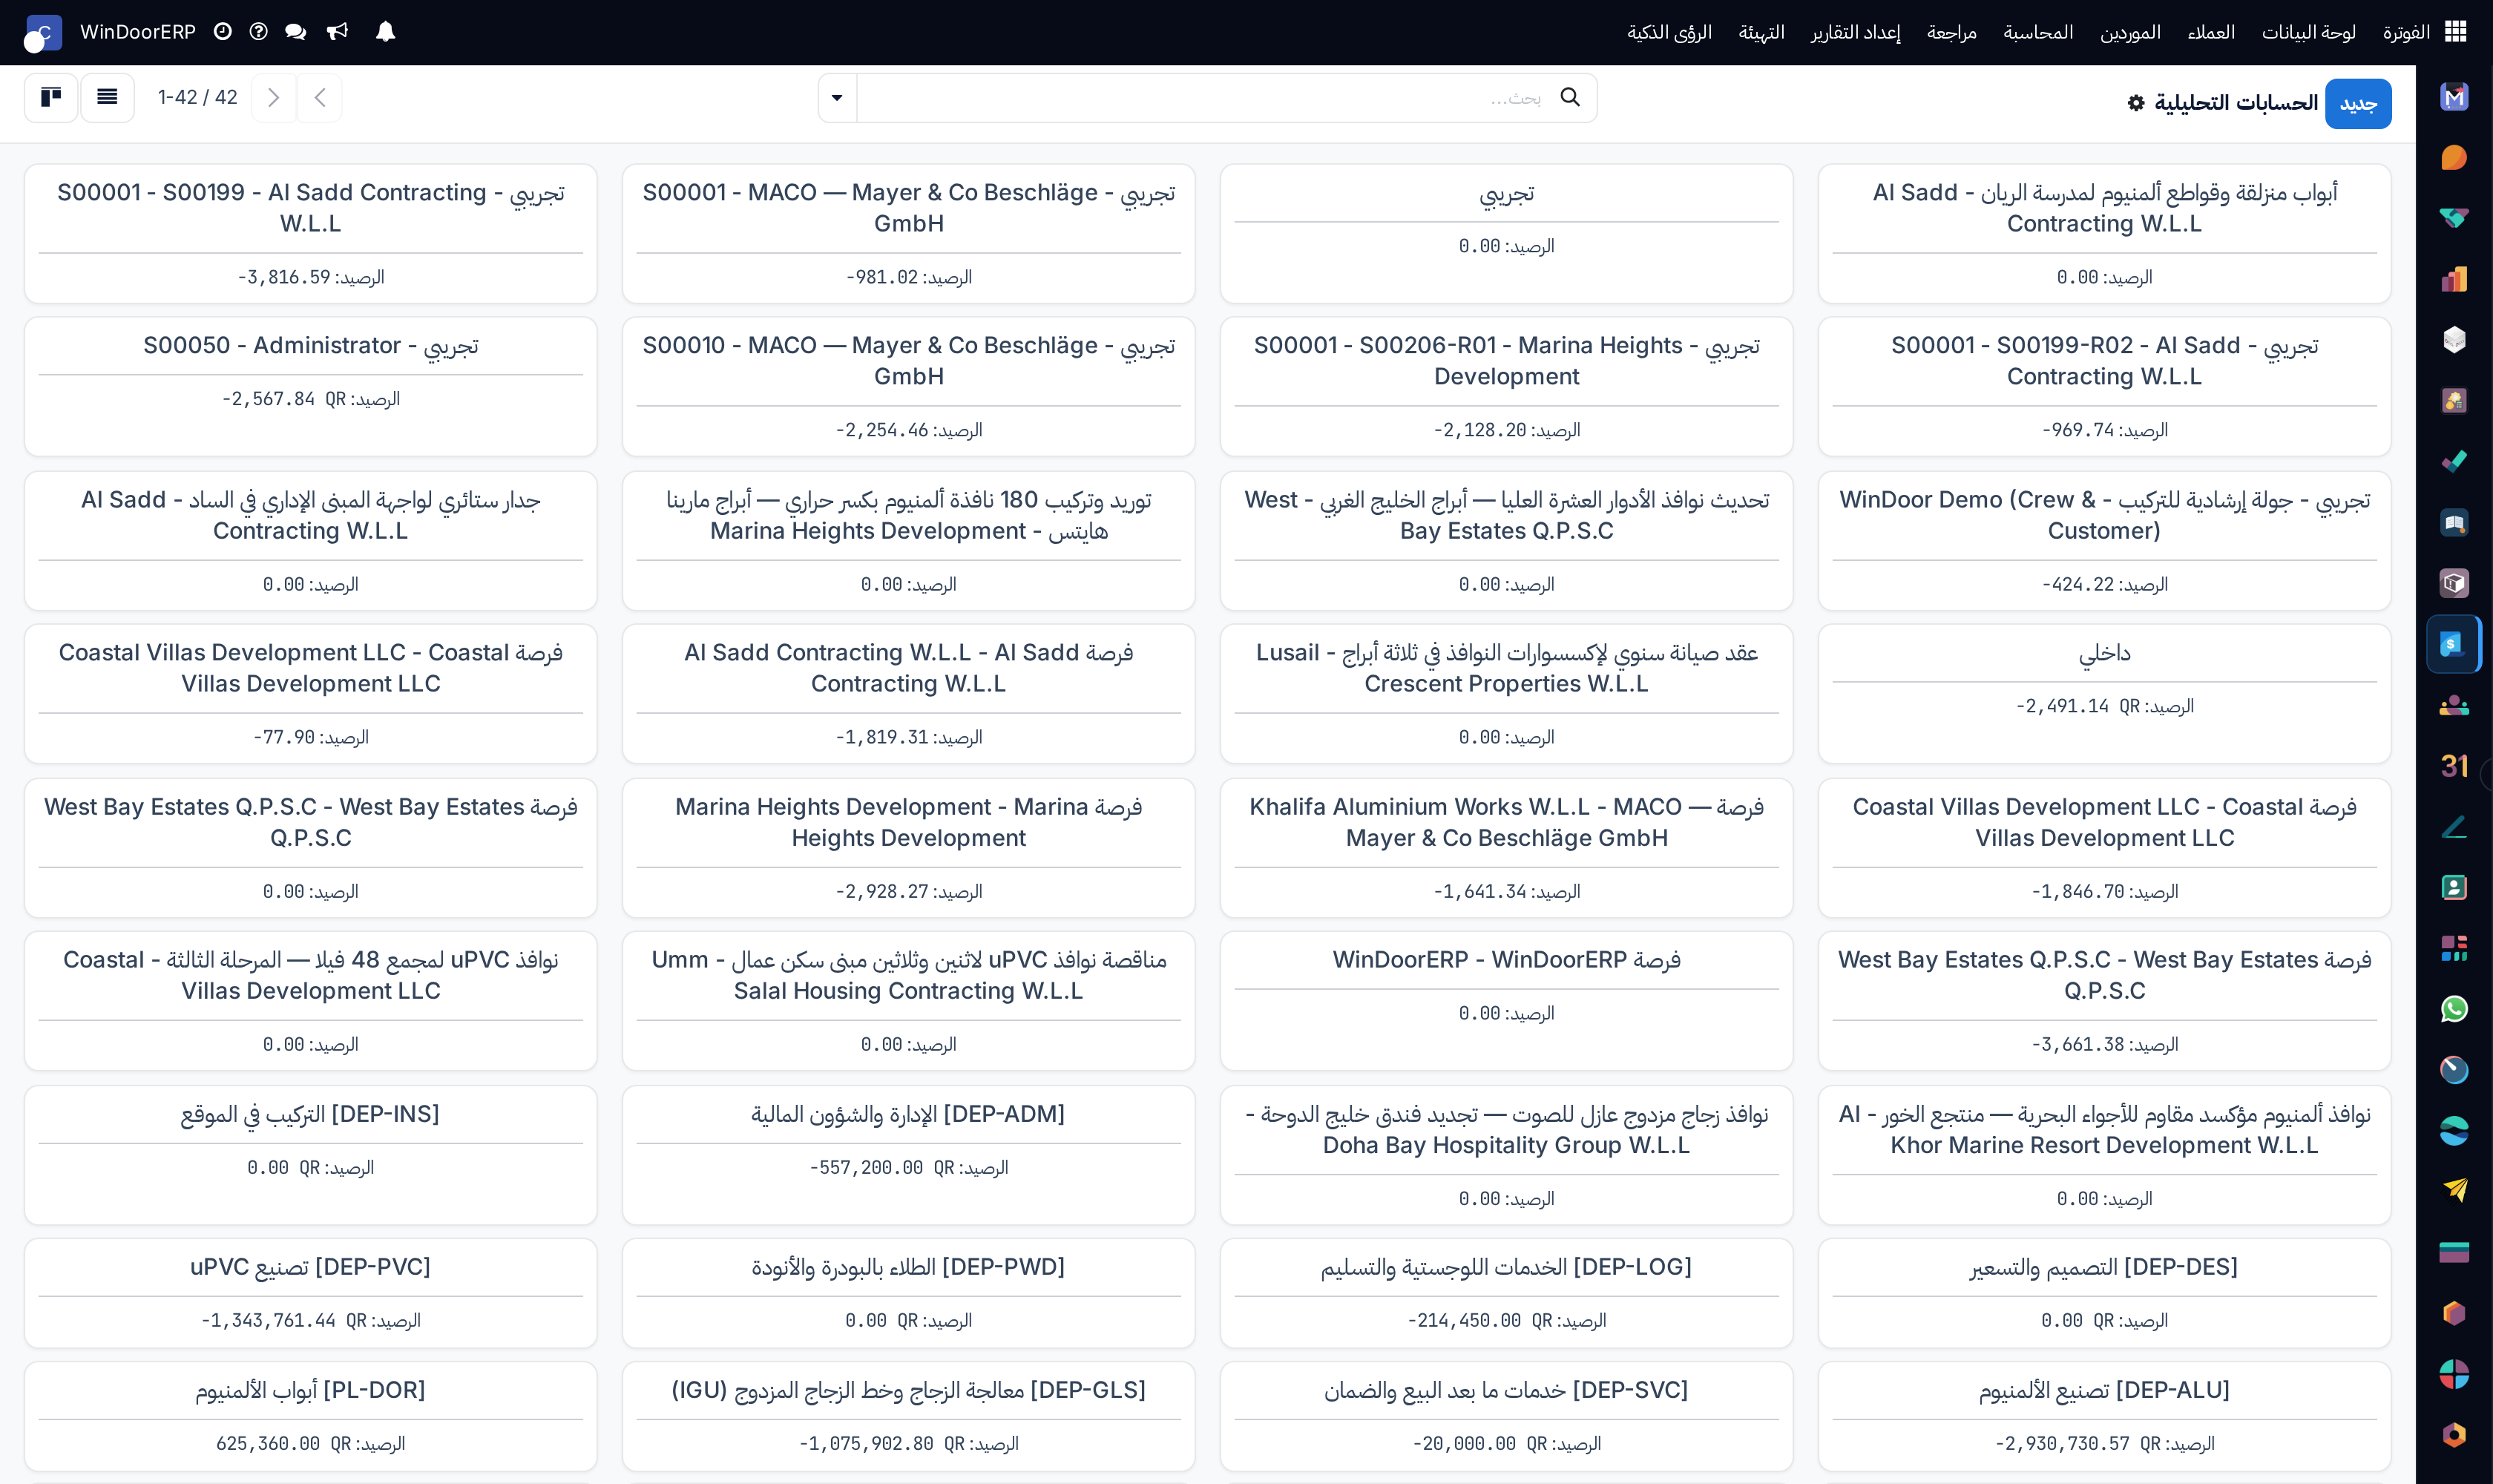Open the الفوترة menu
2493x1484 pixels.
tap(2406, 32)
